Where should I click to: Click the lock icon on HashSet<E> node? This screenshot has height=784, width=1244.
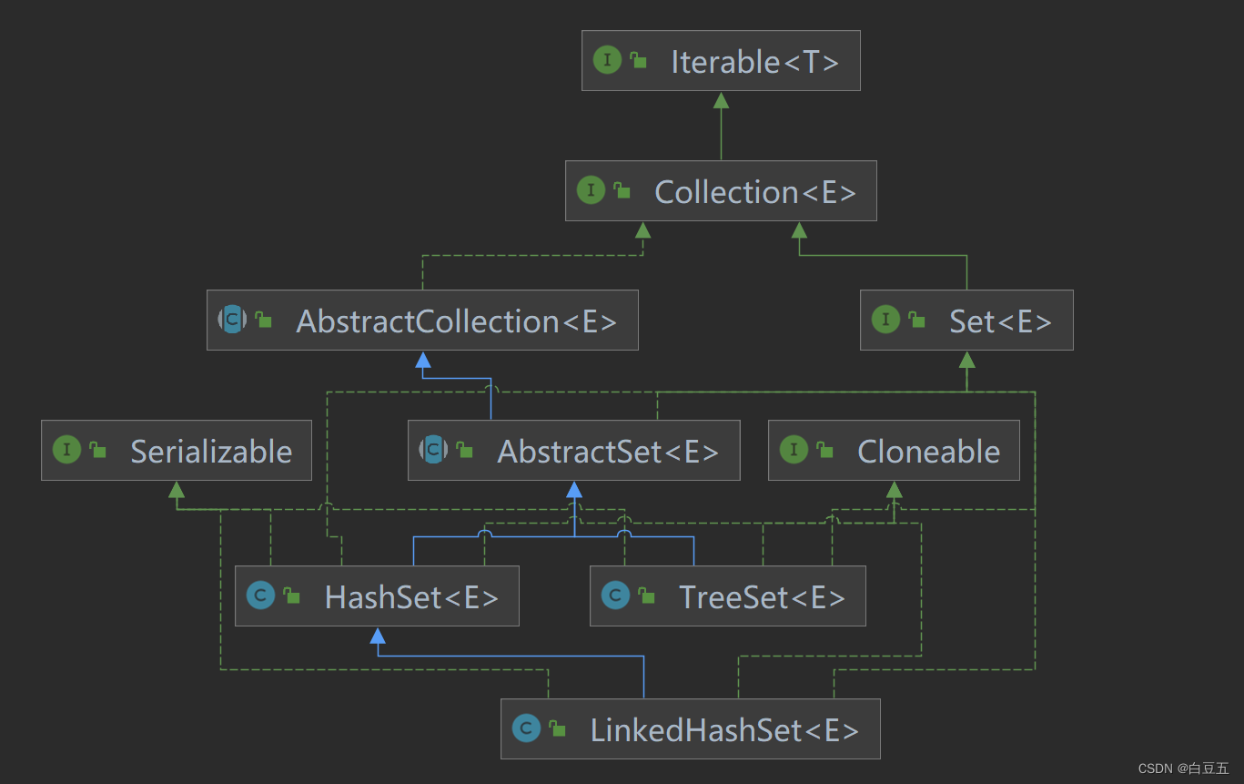292,596
